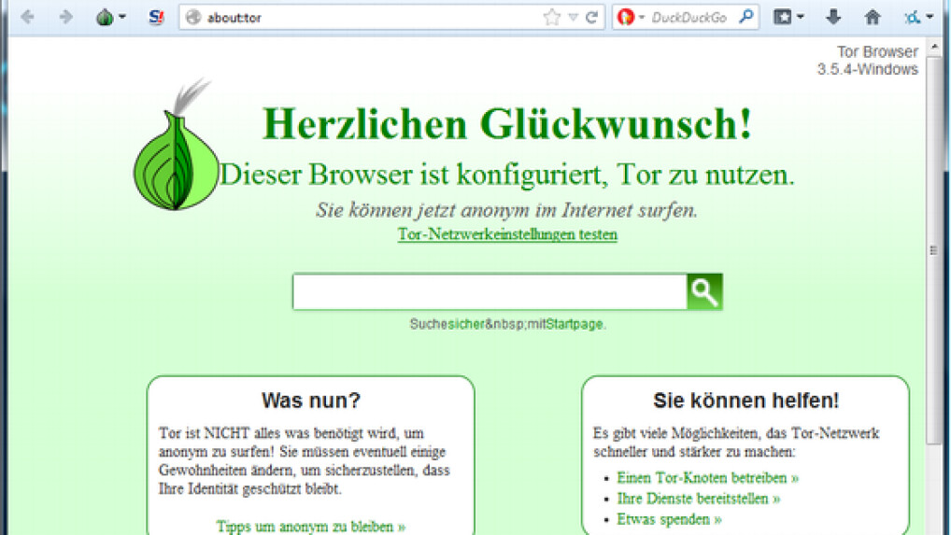Open the Torbutton onion menu
The image size is (951, 535).
(x=110, y=17)
